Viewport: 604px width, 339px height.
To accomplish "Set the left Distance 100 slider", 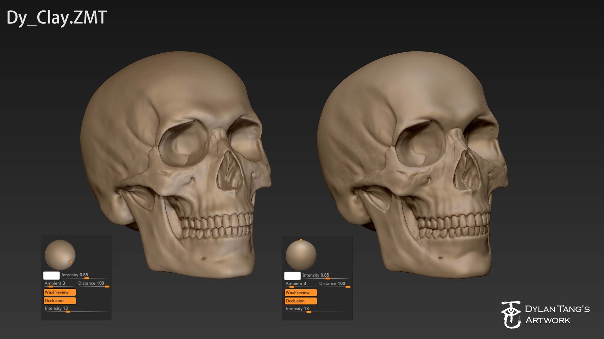I will coord(107,286).
